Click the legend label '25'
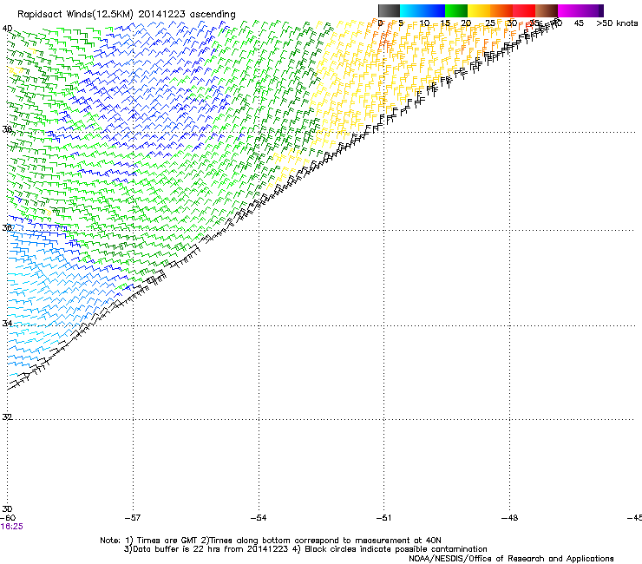642x564 pixels. click(490, 23)
